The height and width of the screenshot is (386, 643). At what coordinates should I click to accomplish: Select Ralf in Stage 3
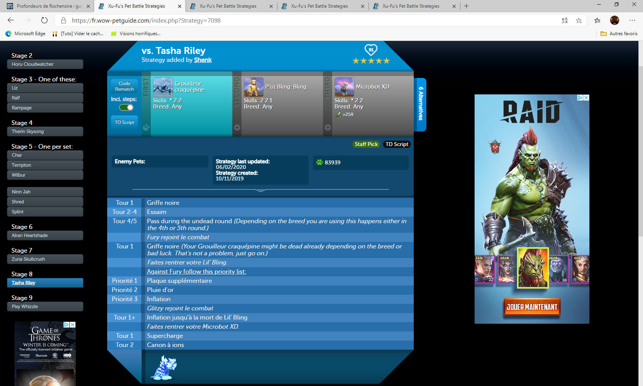tap(45, 98)
